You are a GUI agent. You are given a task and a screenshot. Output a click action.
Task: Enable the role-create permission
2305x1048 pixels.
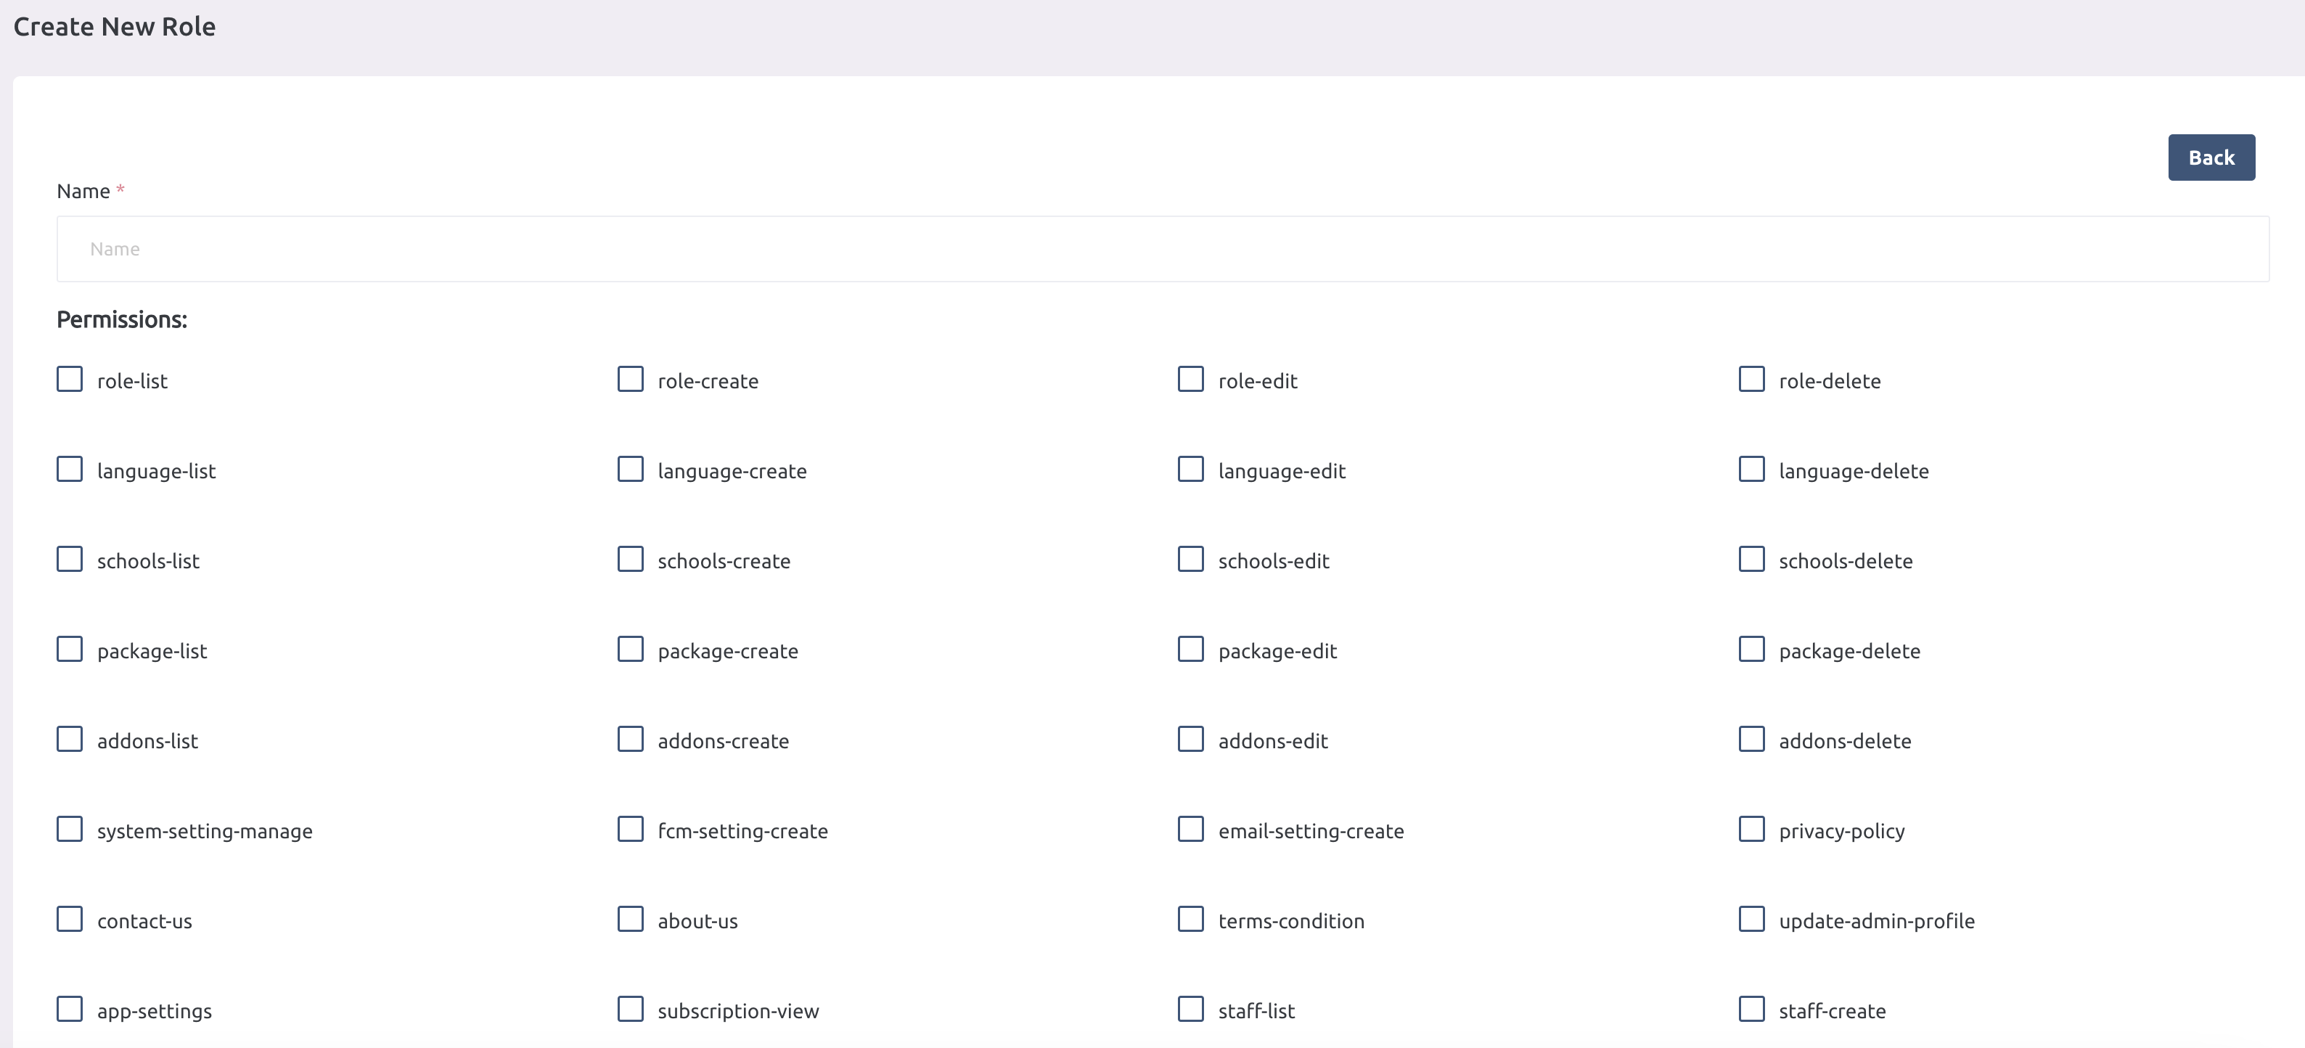click(x=630, y=380)
